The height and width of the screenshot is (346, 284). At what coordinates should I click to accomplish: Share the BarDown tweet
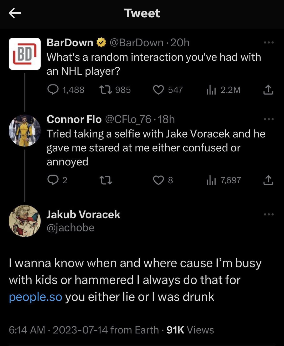click(268, 90)
